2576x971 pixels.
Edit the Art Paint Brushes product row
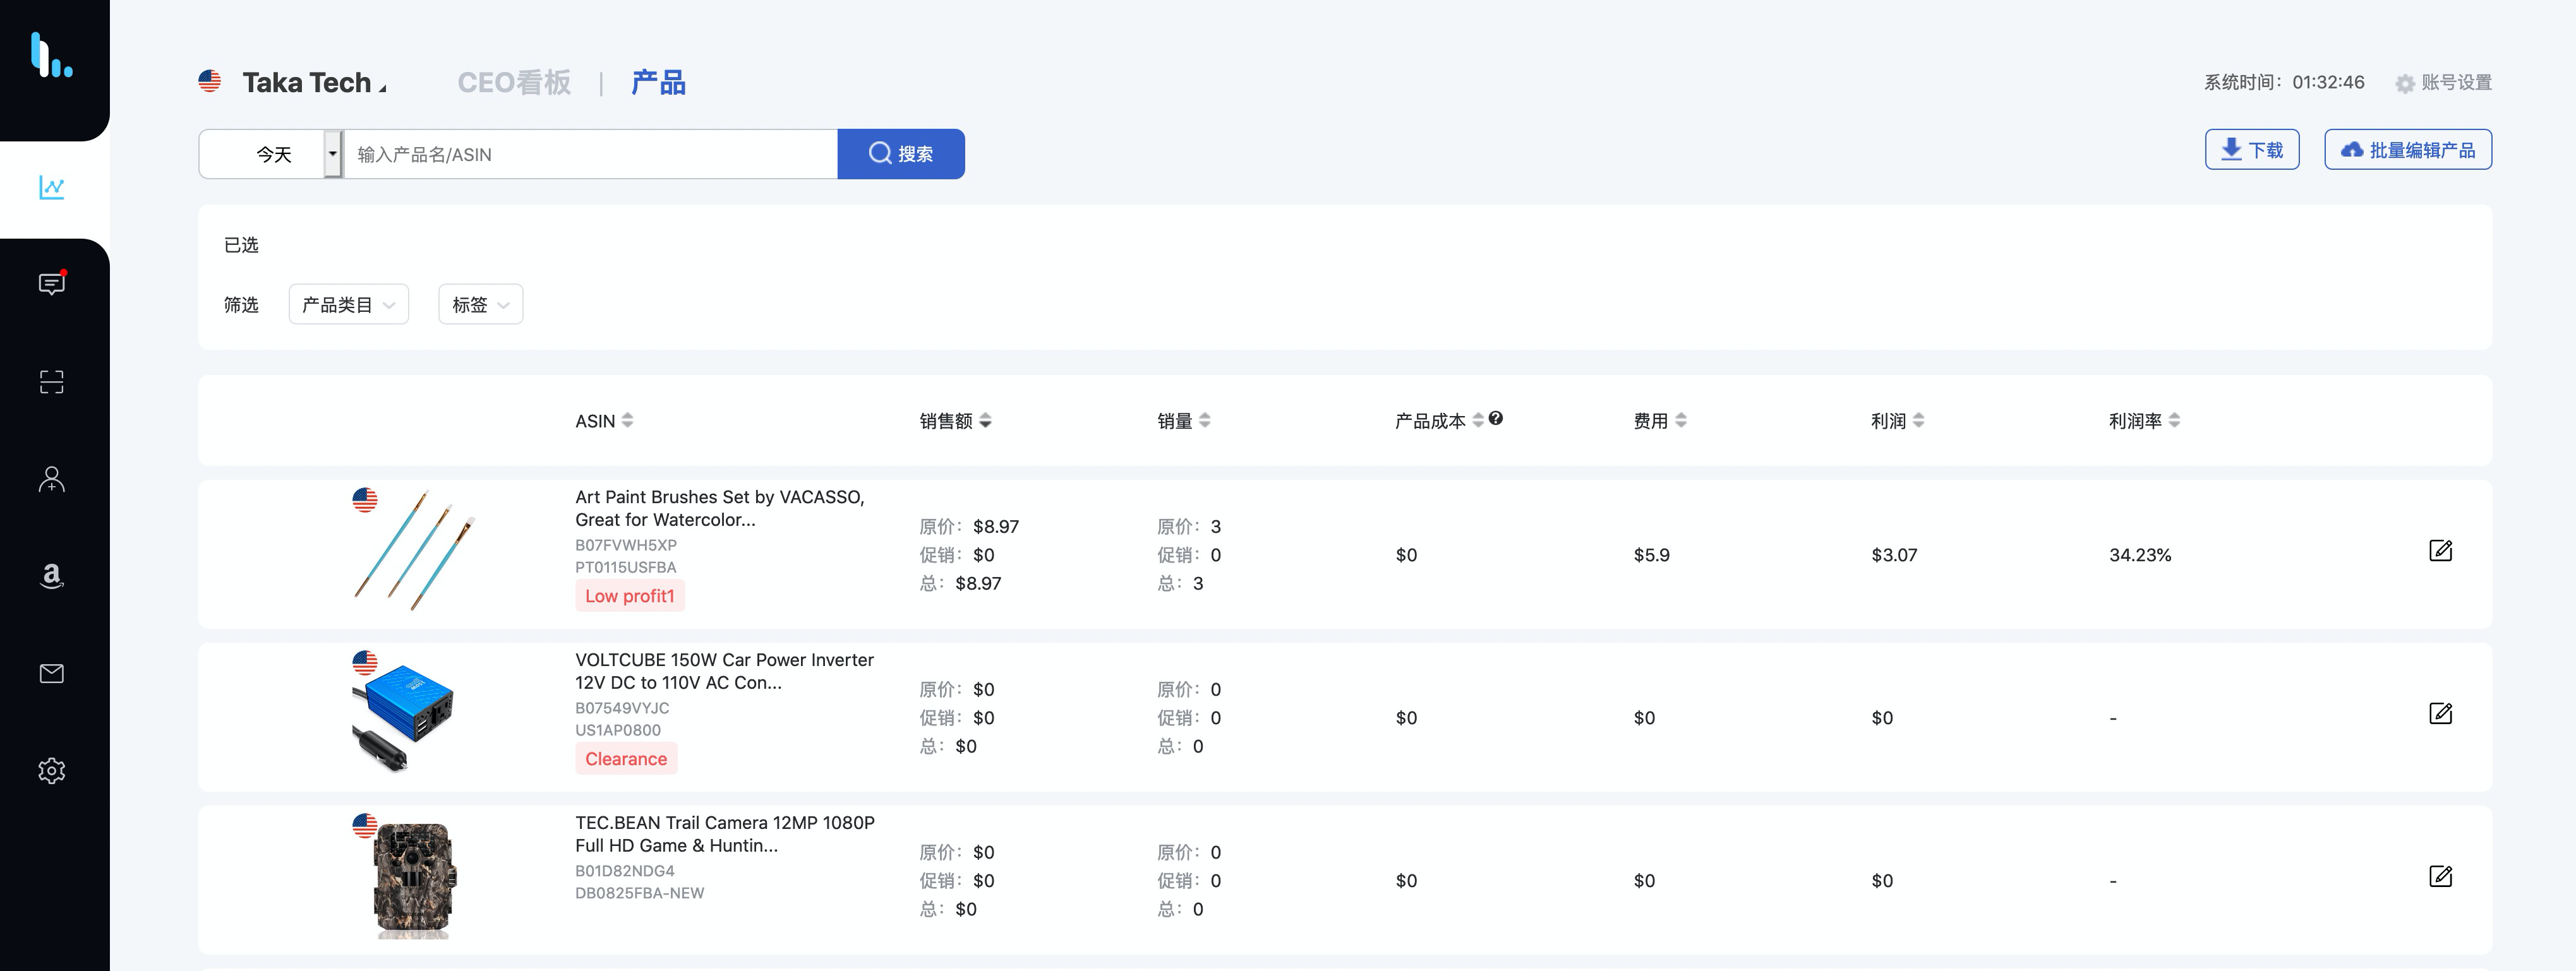[2440, 551]
